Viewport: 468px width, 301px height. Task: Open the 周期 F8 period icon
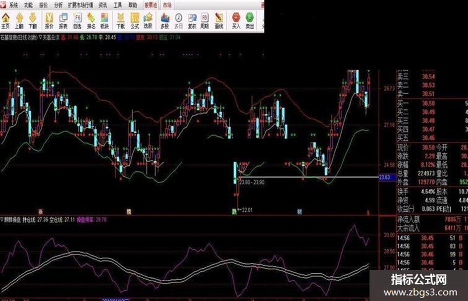pos(205,21)
